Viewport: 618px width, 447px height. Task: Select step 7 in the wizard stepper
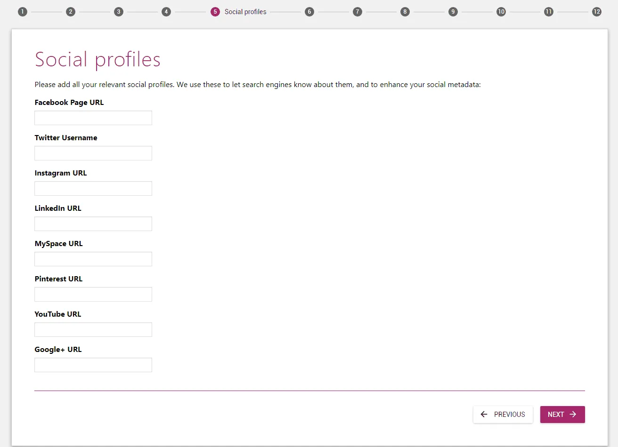[x=358, y=11]
